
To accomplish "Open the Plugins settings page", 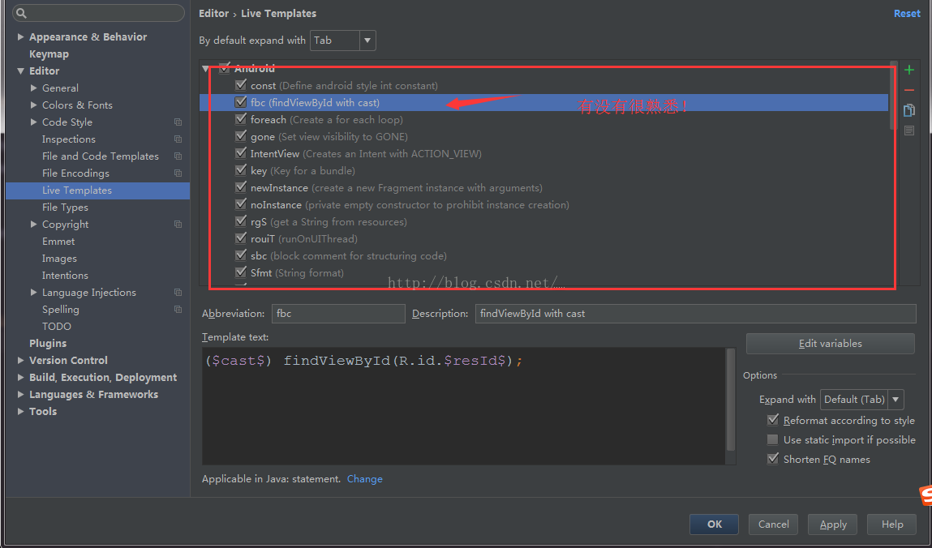I will (x=48, y=343).
